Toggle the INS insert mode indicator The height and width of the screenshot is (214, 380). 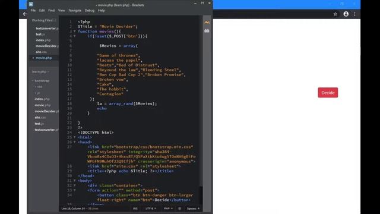pos(135,209)
